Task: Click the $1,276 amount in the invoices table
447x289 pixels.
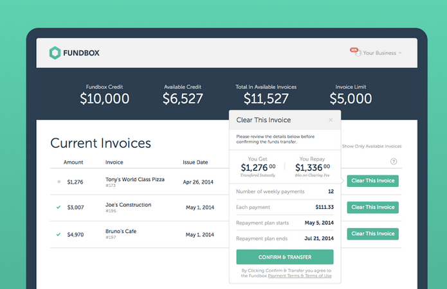Action: click(75, 182)
